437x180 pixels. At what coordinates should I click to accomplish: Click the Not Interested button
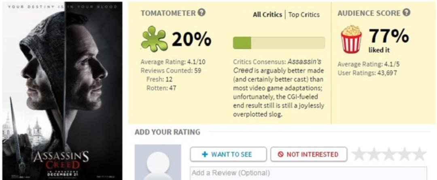tap(309, 155)
